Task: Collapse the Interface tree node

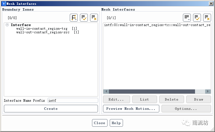Action: point(7,25)
